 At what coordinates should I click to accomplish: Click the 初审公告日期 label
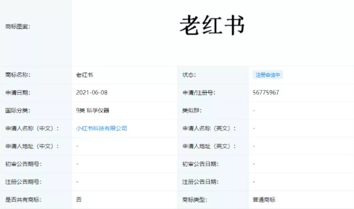200,164
